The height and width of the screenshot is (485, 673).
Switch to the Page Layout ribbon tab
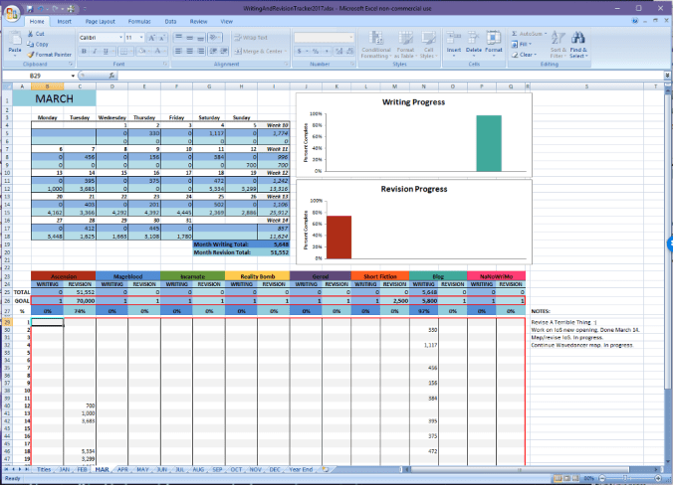pyautogui.click(x=99, y=20)
